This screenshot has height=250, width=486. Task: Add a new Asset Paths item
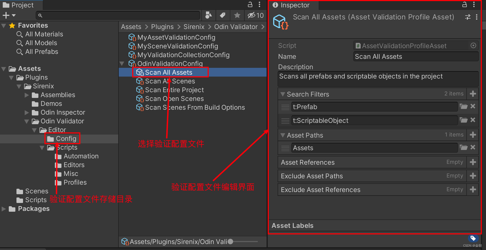(x=473, y=135)
